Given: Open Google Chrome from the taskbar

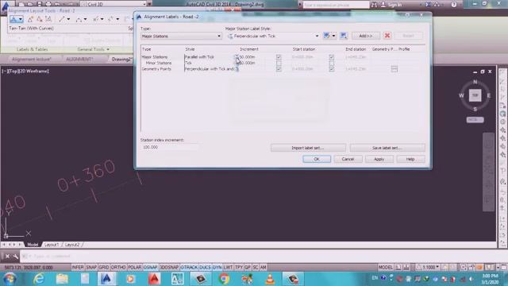Looking at the screenshot, I should point(224,279).
